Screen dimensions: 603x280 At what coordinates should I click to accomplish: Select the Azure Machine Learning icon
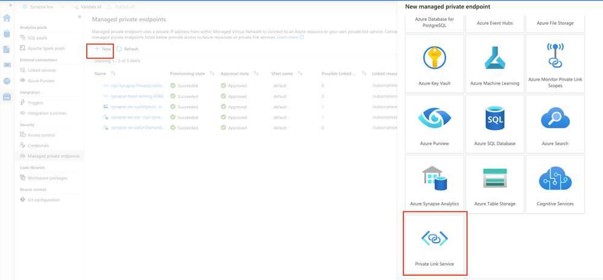(x=495, y=57)
